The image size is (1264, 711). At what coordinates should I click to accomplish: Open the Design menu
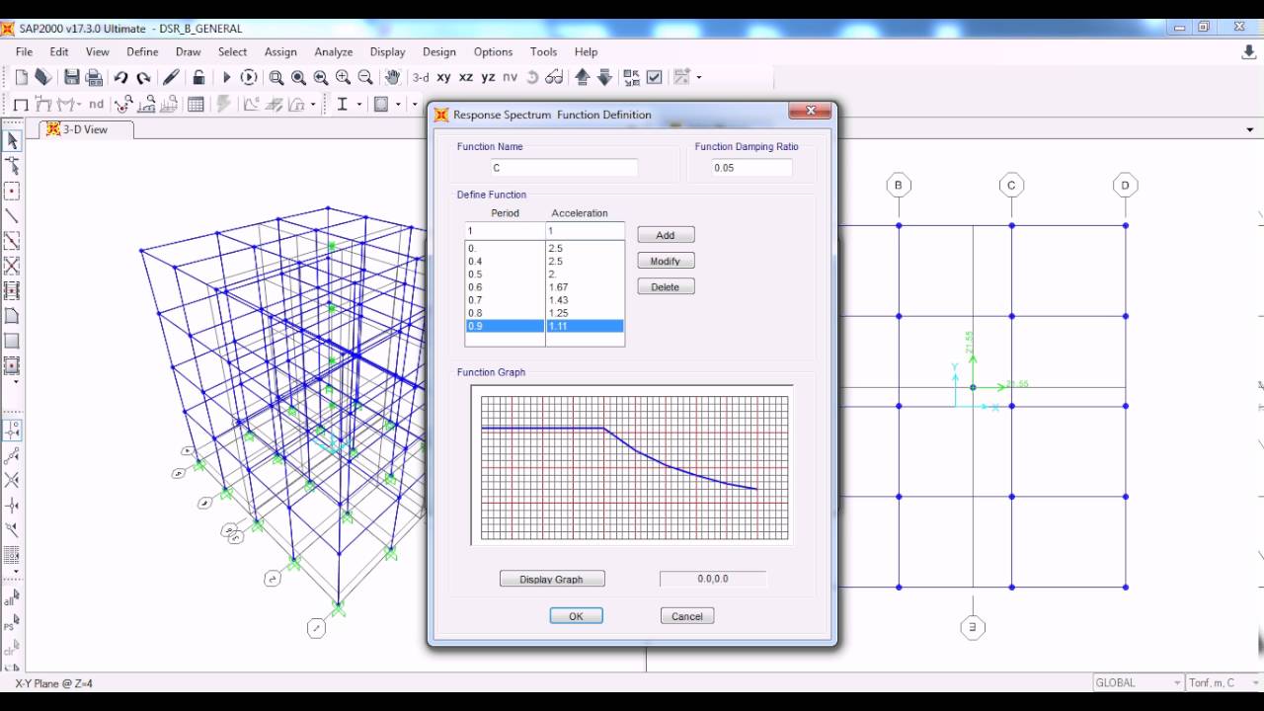[439, 51]
